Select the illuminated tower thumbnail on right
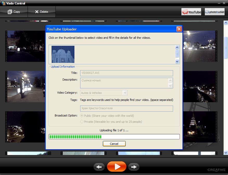228x175 pixels. [200, 127]
